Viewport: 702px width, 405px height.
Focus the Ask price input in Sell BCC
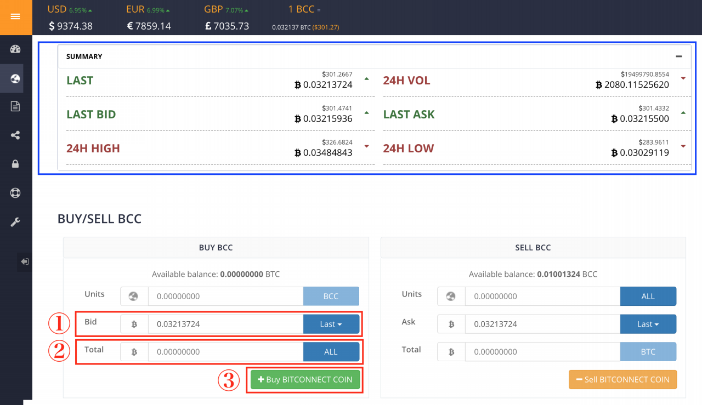[542, 324]
